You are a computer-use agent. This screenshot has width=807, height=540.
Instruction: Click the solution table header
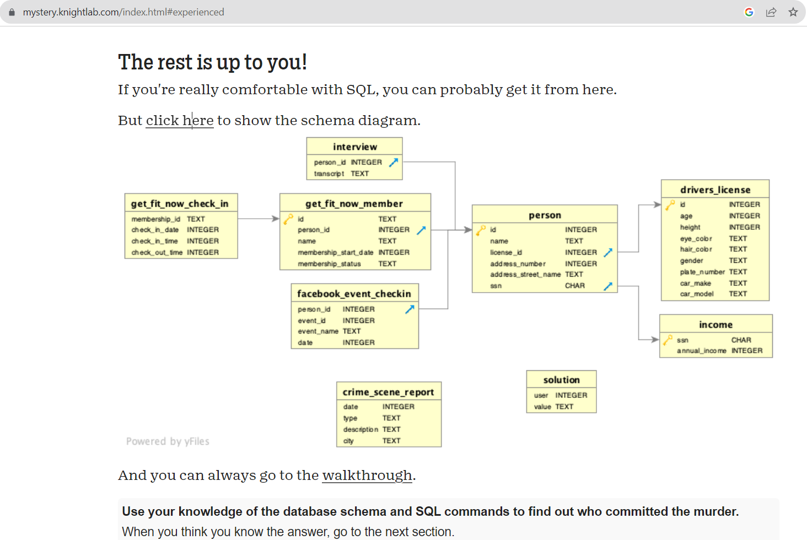click(561, 380)
